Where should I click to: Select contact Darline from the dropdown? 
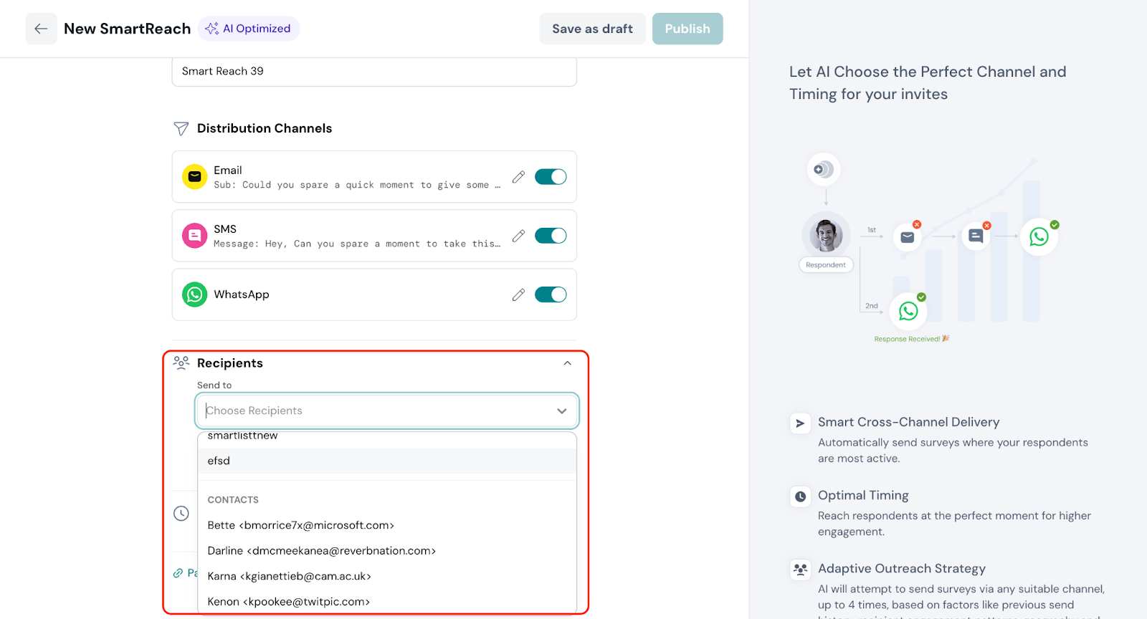tap(321, 551)
